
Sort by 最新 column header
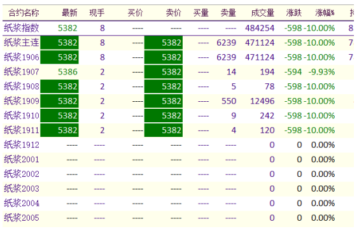69,13
